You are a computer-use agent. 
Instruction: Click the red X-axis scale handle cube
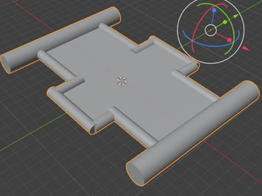pyautogui.click(x=230, y=40)
